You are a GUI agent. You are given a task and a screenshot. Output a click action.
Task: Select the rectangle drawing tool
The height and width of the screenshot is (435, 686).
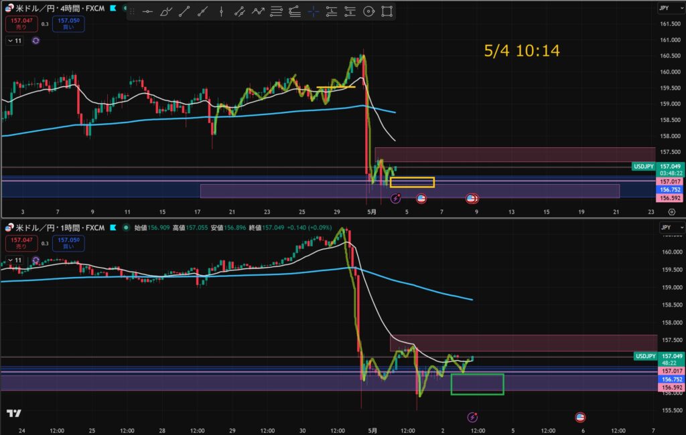tap(387, 12)
